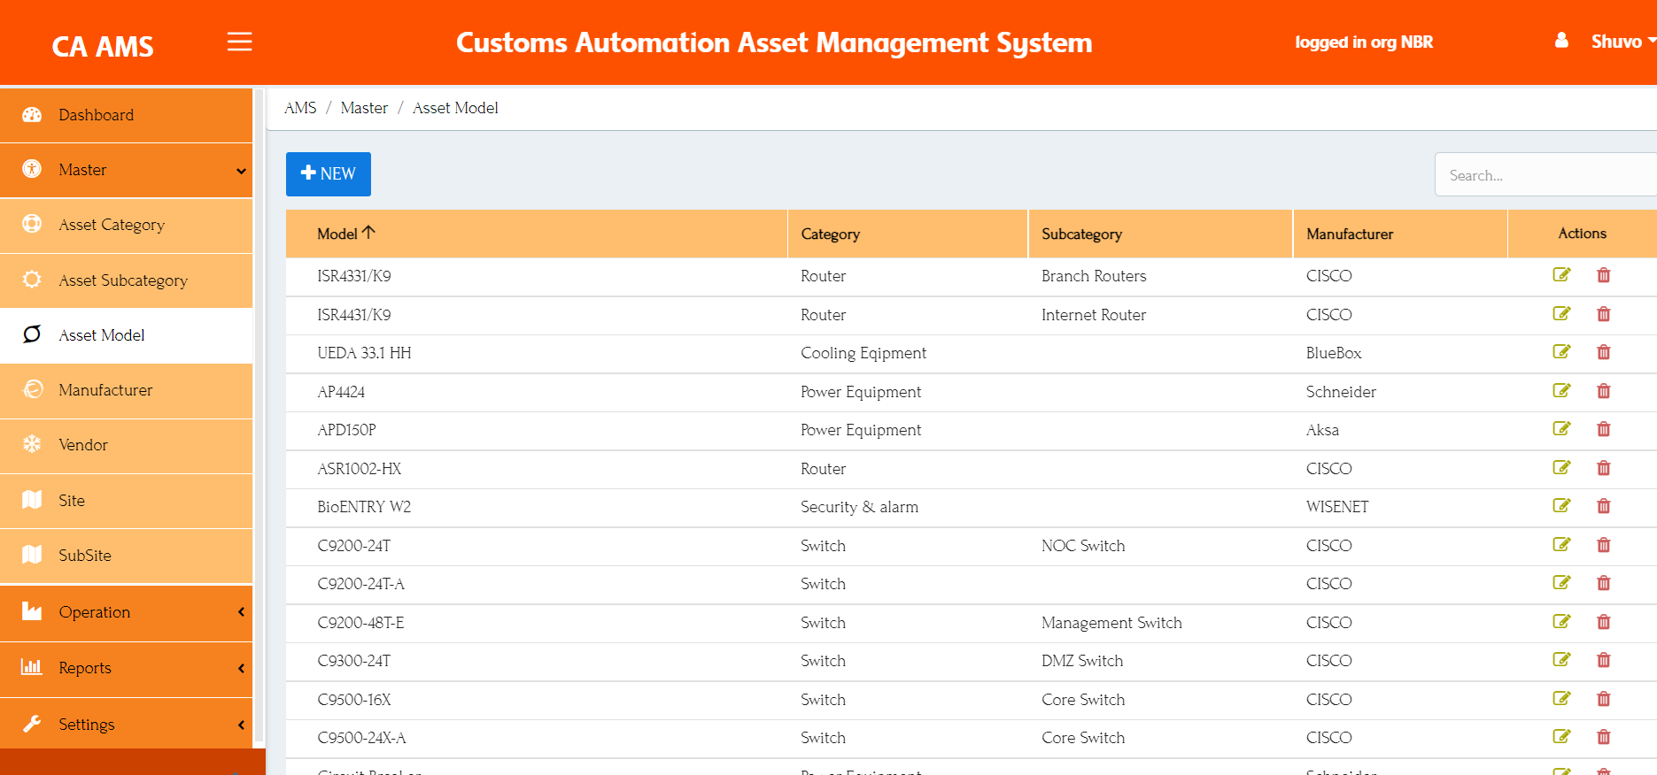The height and width of the screenshot is (775, 1657).
Task: Open the Shuvo user dropdown
Action: (x=1622, y=42)
